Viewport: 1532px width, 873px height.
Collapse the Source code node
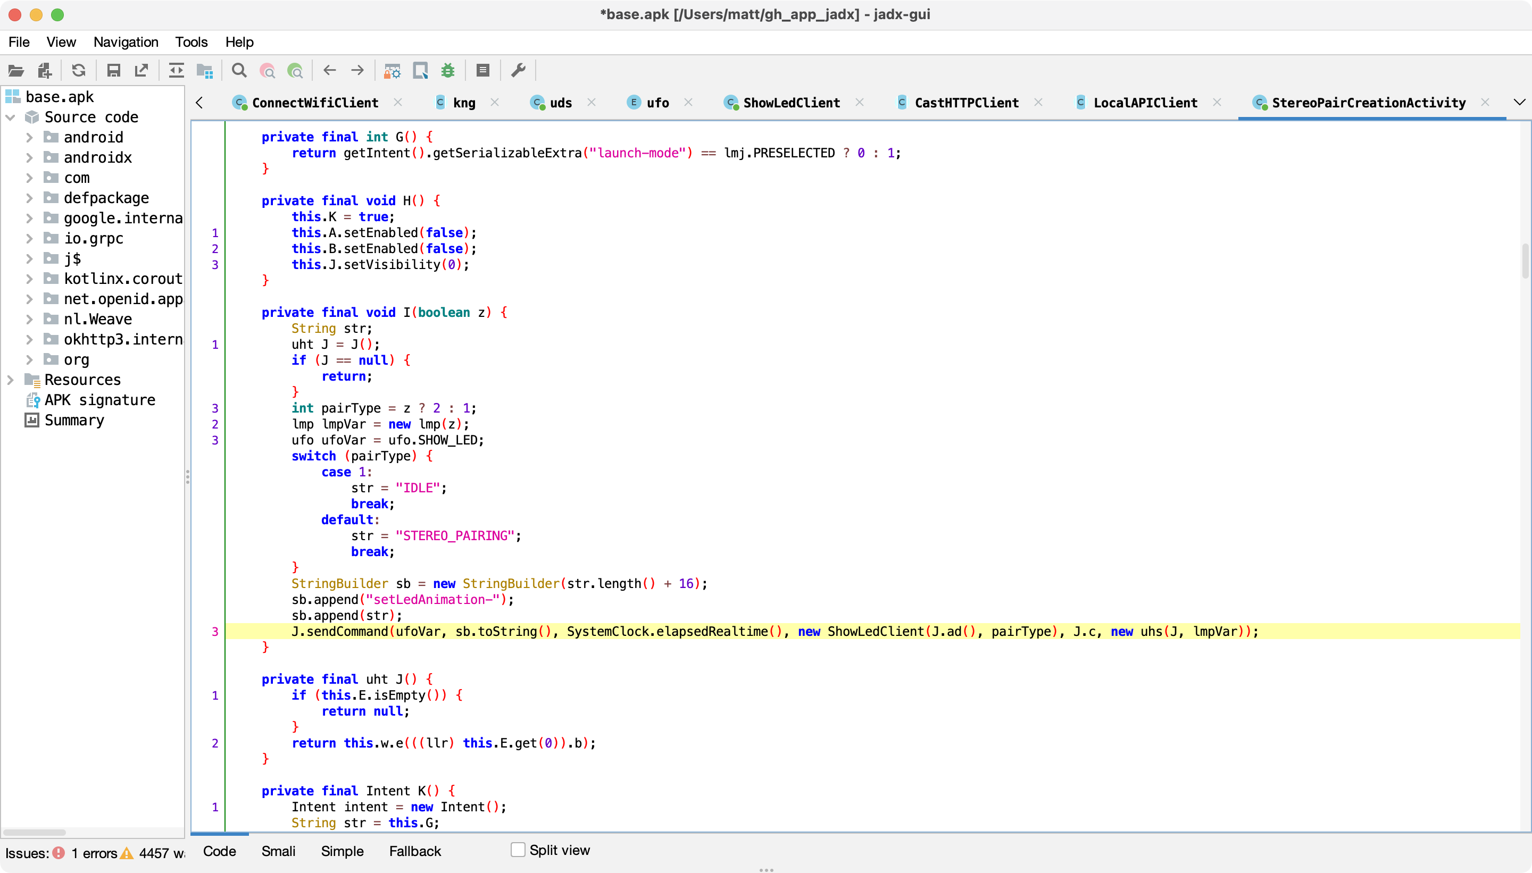coord(10,117)
